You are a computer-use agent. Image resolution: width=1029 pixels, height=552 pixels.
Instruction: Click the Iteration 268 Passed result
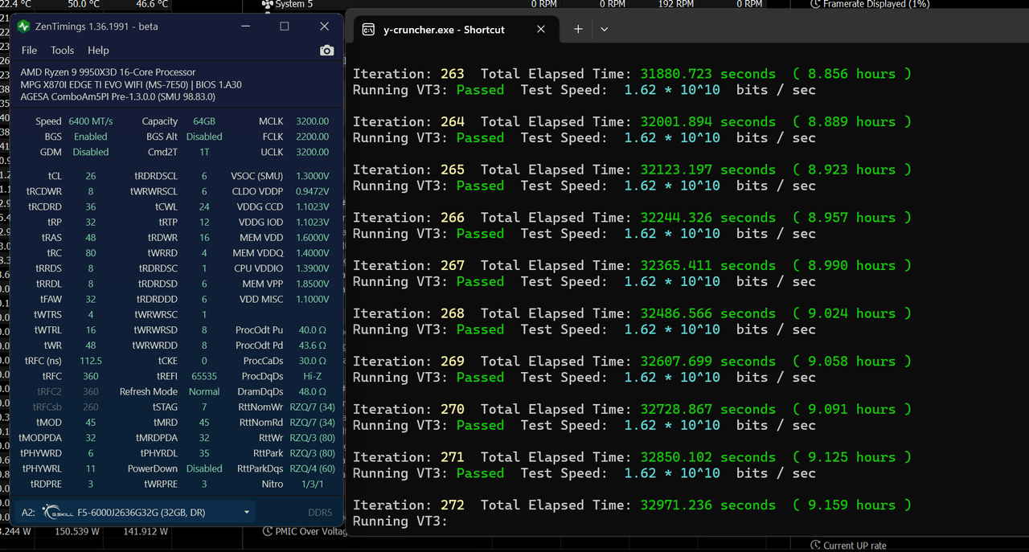480,329
